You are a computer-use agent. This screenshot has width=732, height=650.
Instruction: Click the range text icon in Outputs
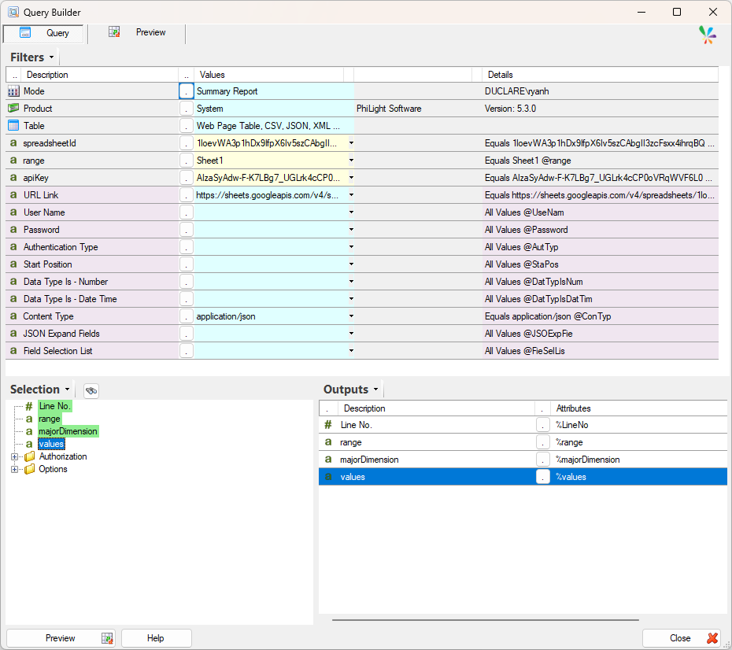tap(328, 442)
